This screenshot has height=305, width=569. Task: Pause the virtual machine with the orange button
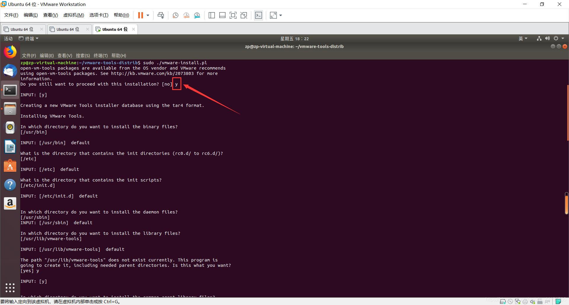tap(140, 15)
